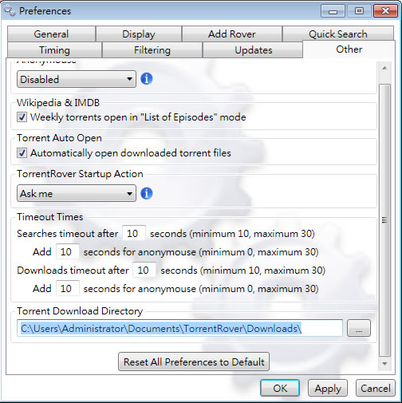Click the Downloads timeout seconds field
Image resolution: width=402 pixels, height=403 pixels.
coord(144,271)
